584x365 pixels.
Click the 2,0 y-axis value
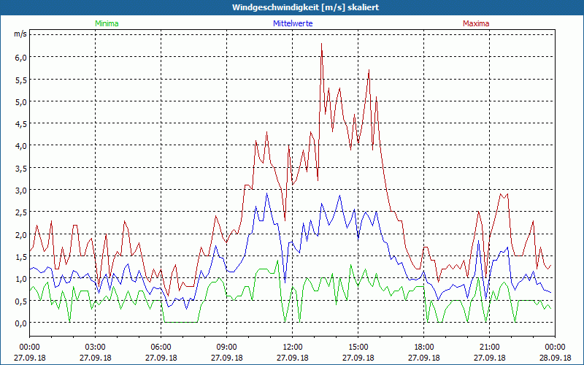click(x=21, y=234)
